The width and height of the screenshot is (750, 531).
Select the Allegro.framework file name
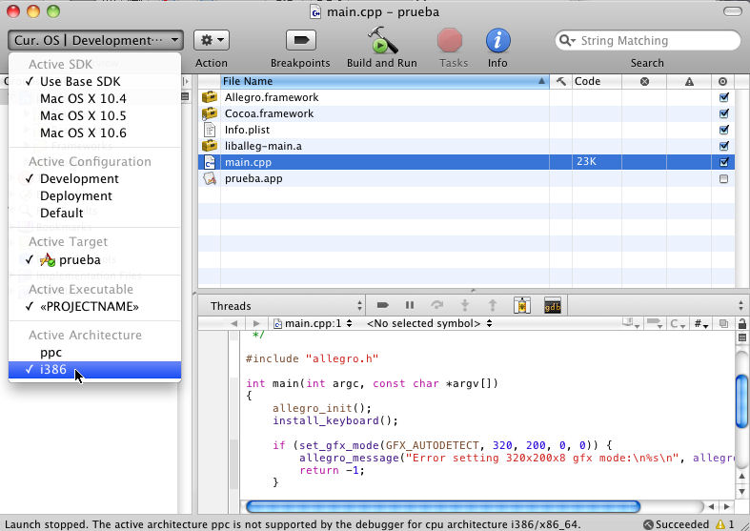[x=272, y=97]
